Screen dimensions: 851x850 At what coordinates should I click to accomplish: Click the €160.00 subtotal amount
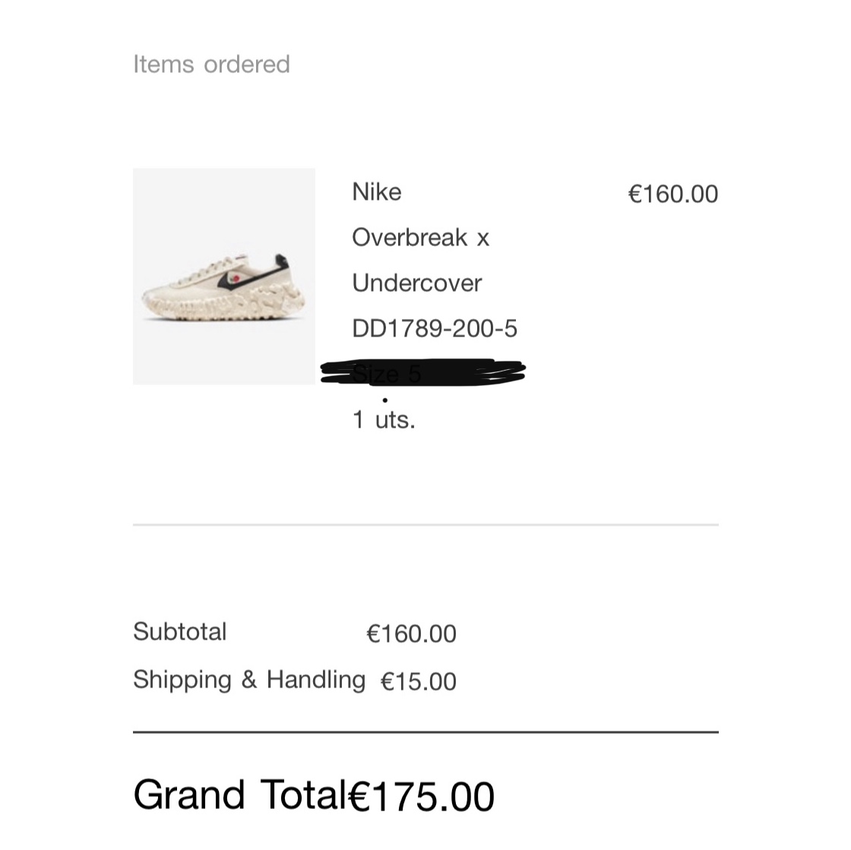411,634
